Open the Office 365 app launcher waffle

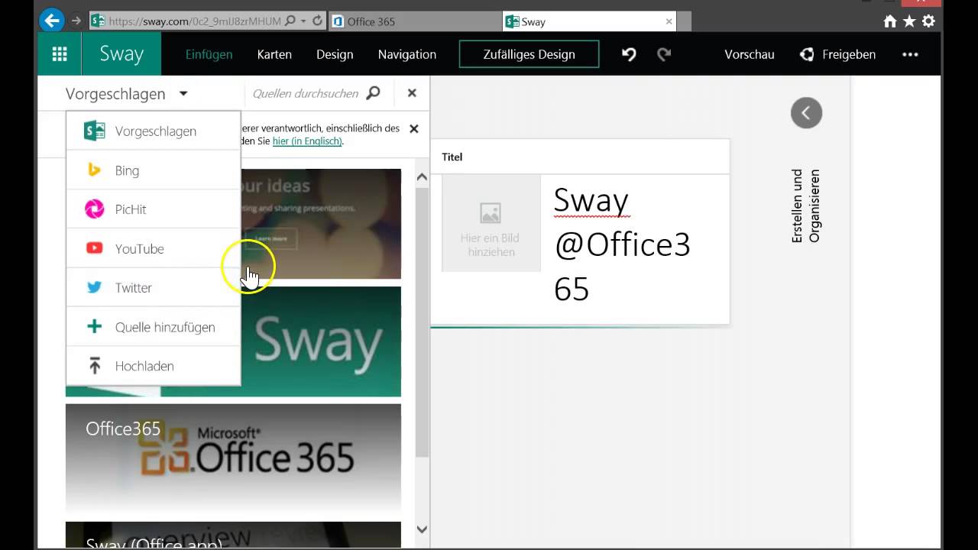(60, 54)
